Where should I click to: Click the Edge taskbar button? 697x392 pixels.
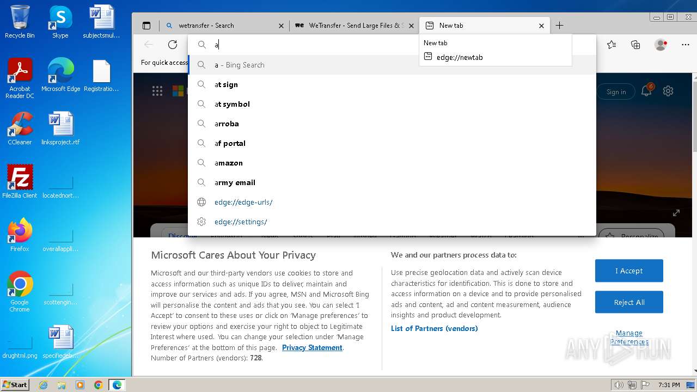pos(117,385)
